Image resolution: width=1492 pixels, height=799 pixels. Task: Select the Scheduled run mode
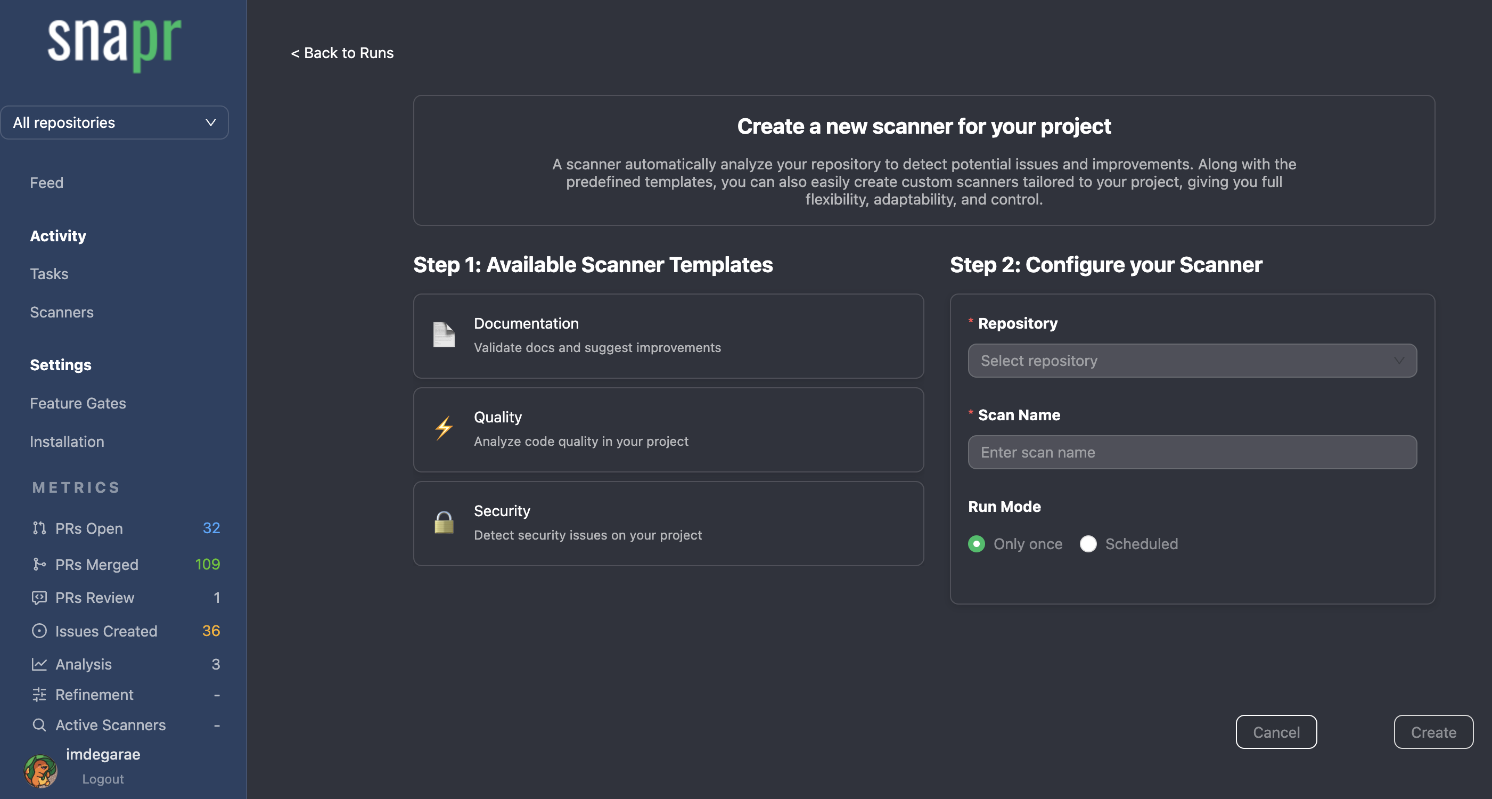coord(1088,544)
